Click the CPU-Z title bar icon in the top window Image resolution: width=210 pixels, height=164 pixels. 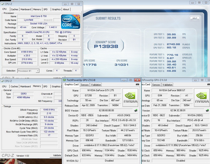click(2, 4)
